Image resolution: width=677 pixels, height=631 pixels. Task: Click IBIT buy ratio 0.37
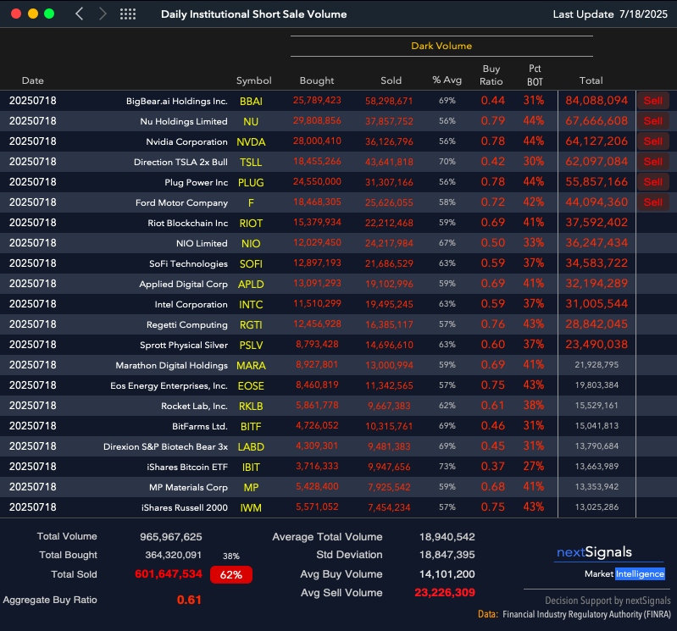492,466
